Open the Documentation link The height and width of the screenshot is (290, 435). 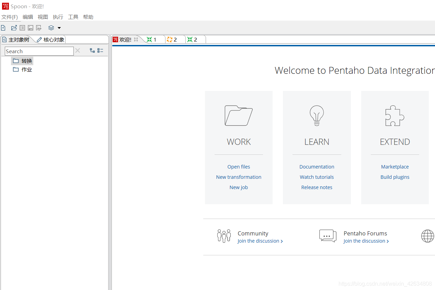317,167
